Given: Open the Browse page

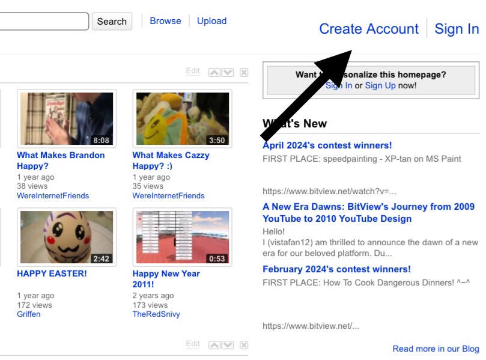Looking at the screenshot, I should click(165, 21).
